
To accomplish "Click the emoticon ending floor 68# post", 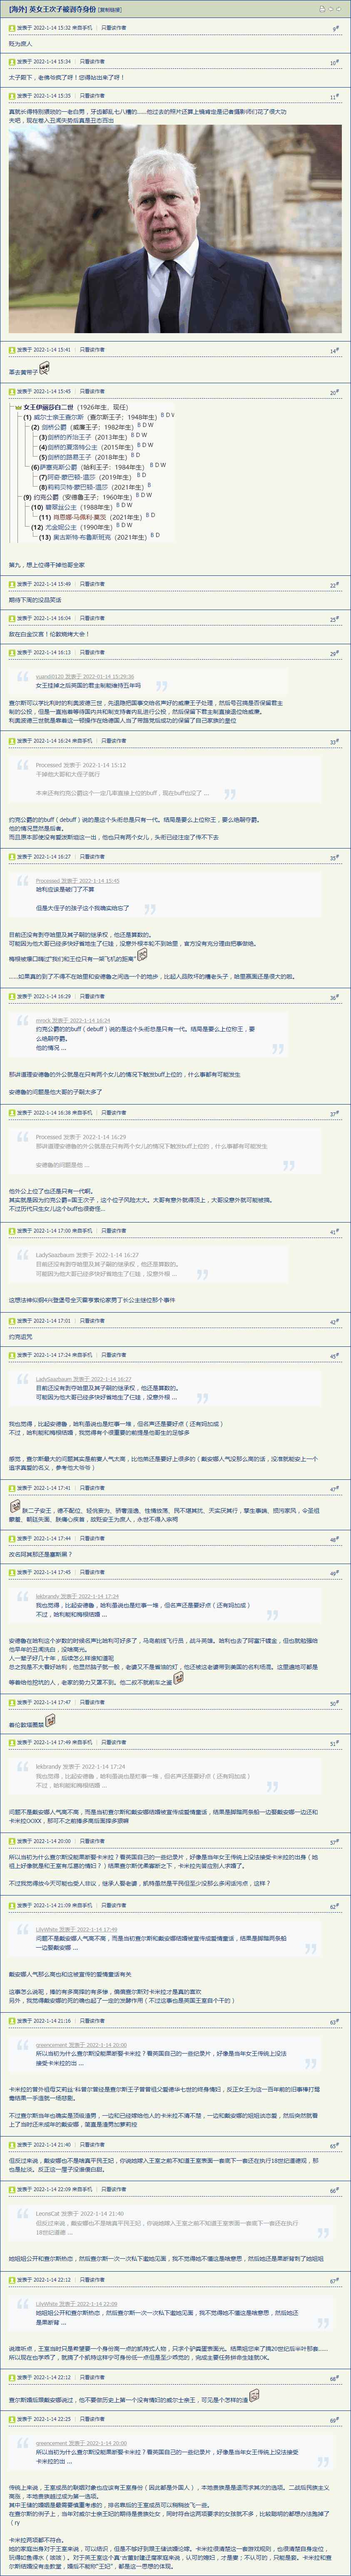I will coord(254,2395).
